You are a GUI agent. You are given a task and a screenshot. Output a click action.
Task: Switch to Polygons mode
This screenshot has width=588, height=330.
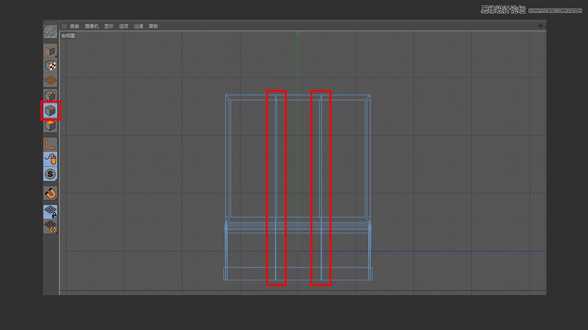[x=50, y=126]
